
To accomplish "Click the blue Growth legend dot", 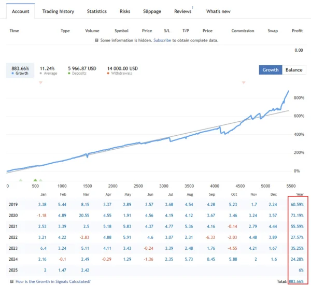I will tap(11, 73).
